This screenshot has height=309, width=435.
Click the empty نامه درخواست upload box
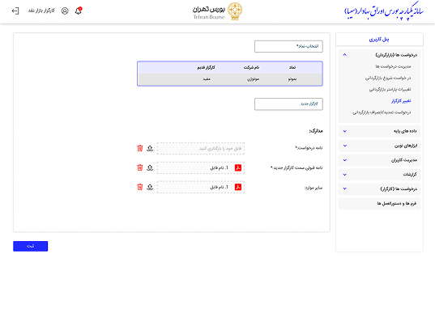201,149
